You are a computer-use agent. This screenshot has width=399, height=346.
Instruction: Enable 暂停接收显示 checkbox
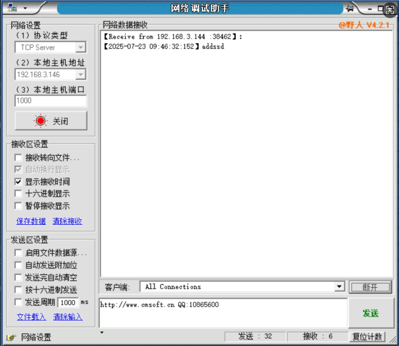coord(18,206)
